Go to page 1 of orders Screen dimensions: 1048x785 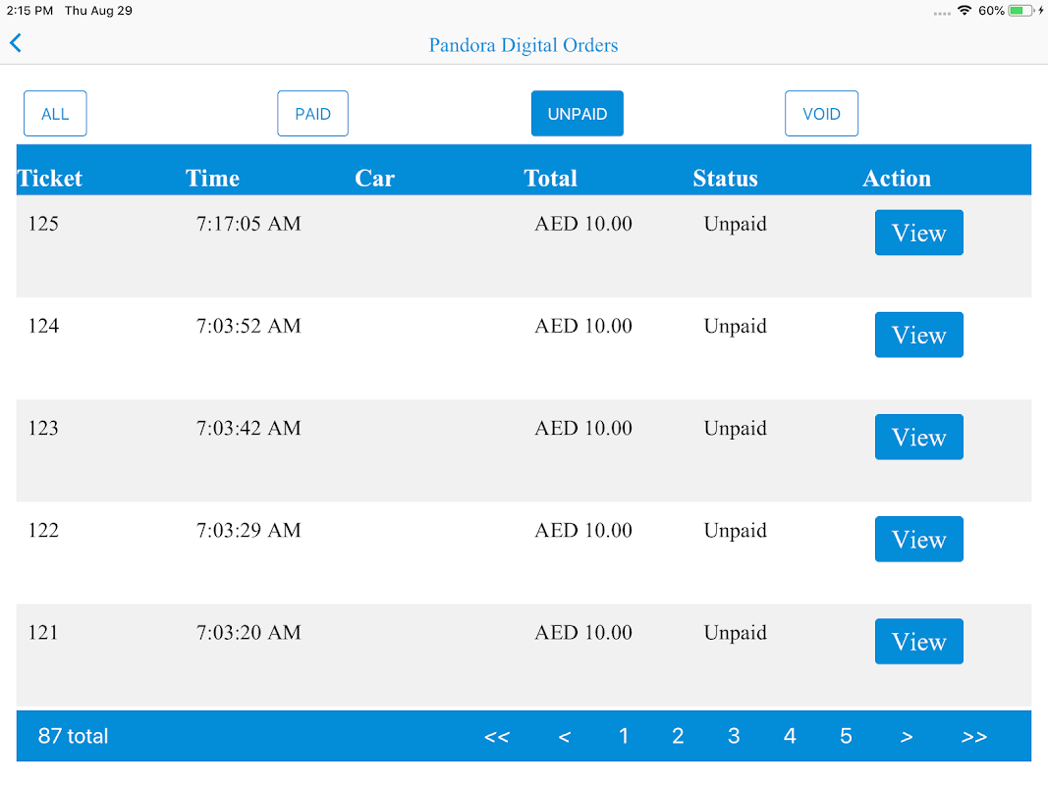[623, 736]
